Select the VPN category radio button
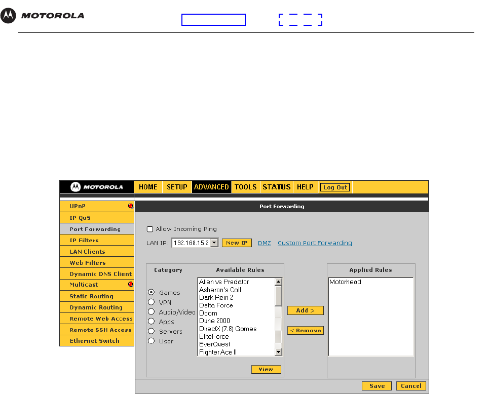The image size is (489, 394). click(151, 302)
